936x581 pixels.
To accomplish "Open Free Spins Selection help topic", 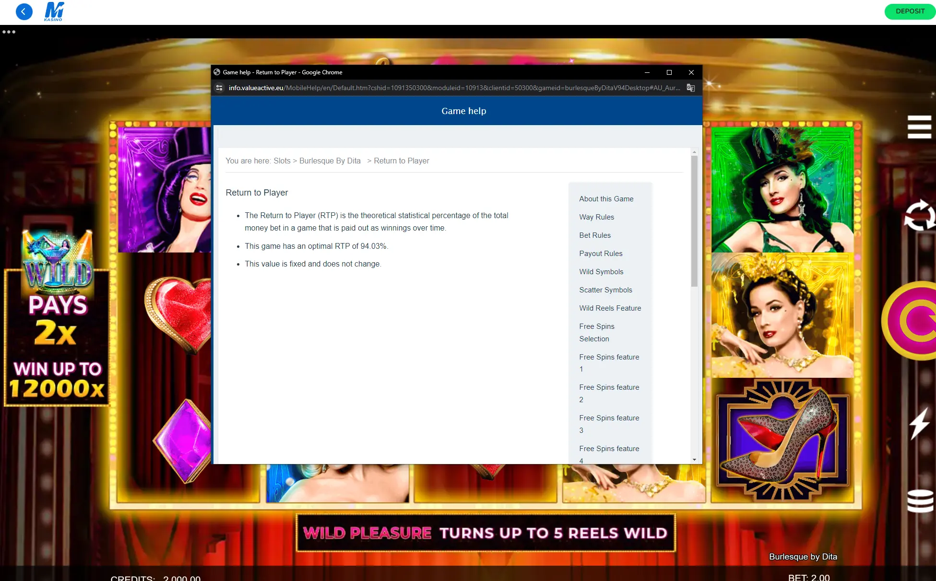I will pyautogui.click(x=596, y=333).
